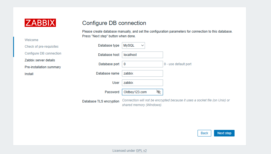Toggle password visibility eye icon
Viewport: 271px width, 154px height.
(x=158, y=92)
